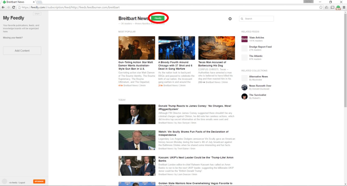347x186 pixels.
Task: Click the 4K popularity flame on Matt Damon article
Action: click(x=120, y=86)
